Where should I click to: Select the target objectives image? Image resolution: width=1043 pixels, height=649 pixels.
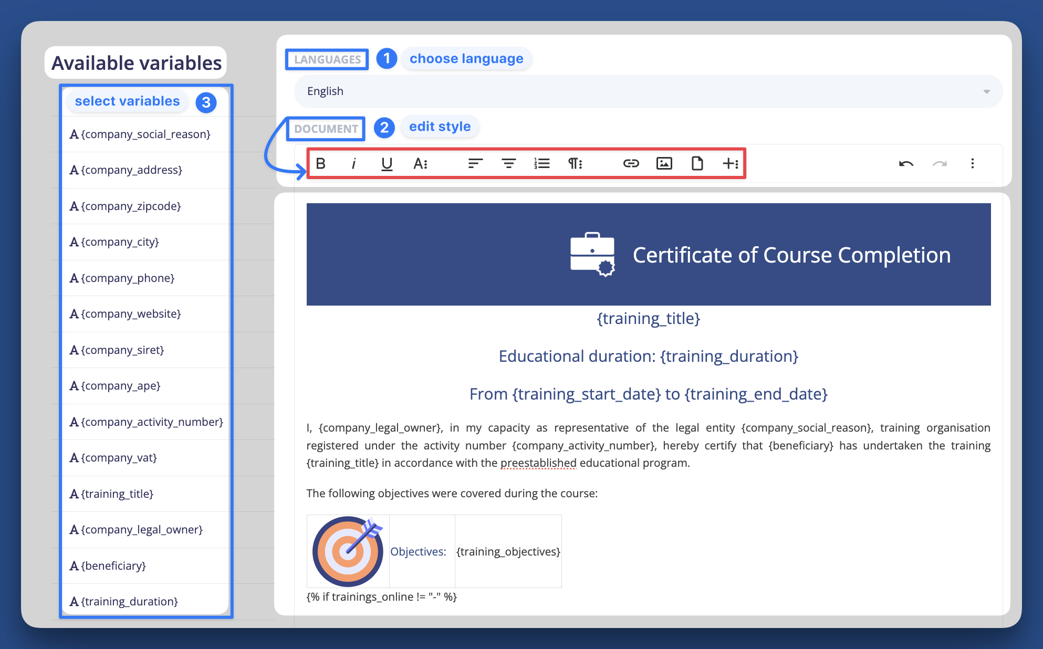348,551
